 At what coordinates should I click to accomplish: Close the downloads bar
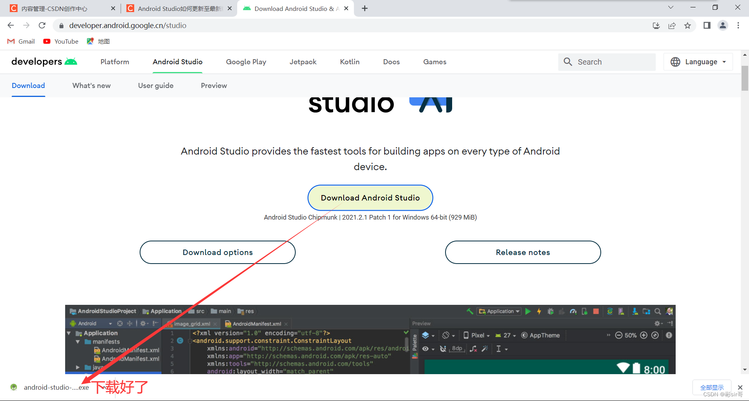(740, 387)
